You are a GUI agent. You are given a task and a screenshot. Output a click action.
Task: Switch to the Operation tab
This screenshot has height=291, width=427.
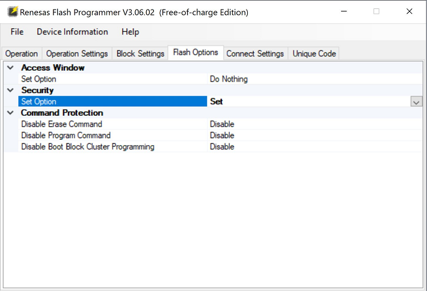pyautogui.click(x=22, y=53)
